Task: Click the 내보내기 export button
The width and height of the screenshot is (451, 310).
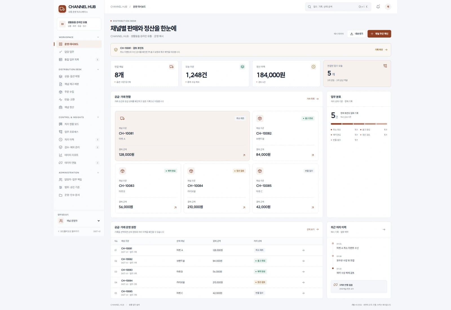Action: coord(357,34)
